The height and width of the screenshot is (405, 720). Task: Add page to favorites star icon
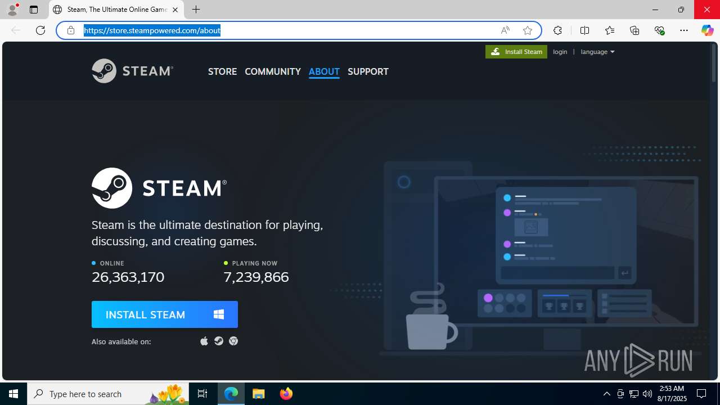click(x=528, y=30)
